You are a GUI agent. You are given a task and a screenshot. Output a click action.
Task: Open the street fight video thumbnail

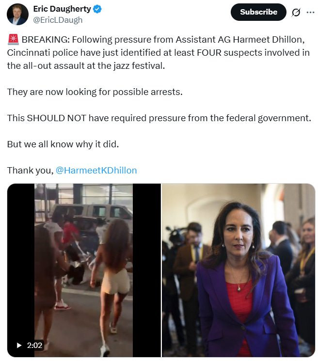pyautogui.click(x=84, y=270)
